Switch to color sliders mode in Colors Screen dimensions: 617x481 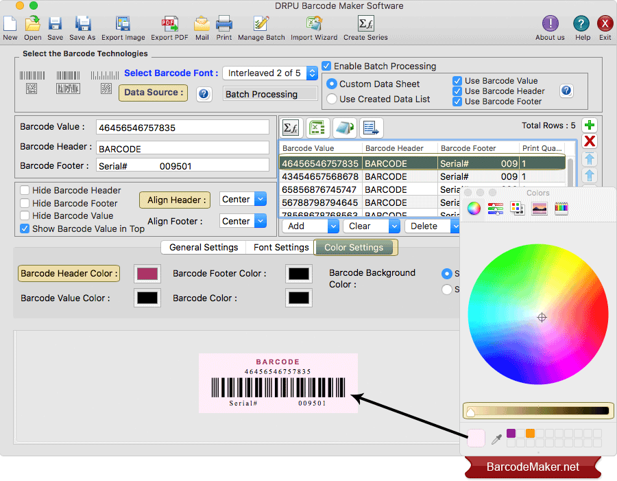[496, 208]
